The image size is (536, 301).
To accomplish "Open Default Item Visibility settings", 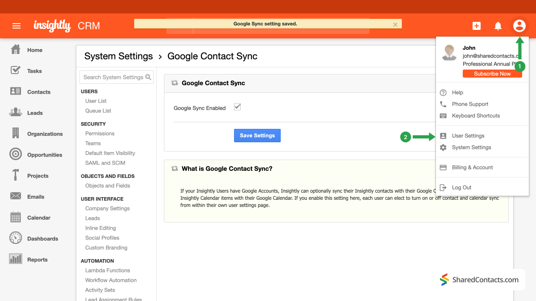I will (110, 153).
